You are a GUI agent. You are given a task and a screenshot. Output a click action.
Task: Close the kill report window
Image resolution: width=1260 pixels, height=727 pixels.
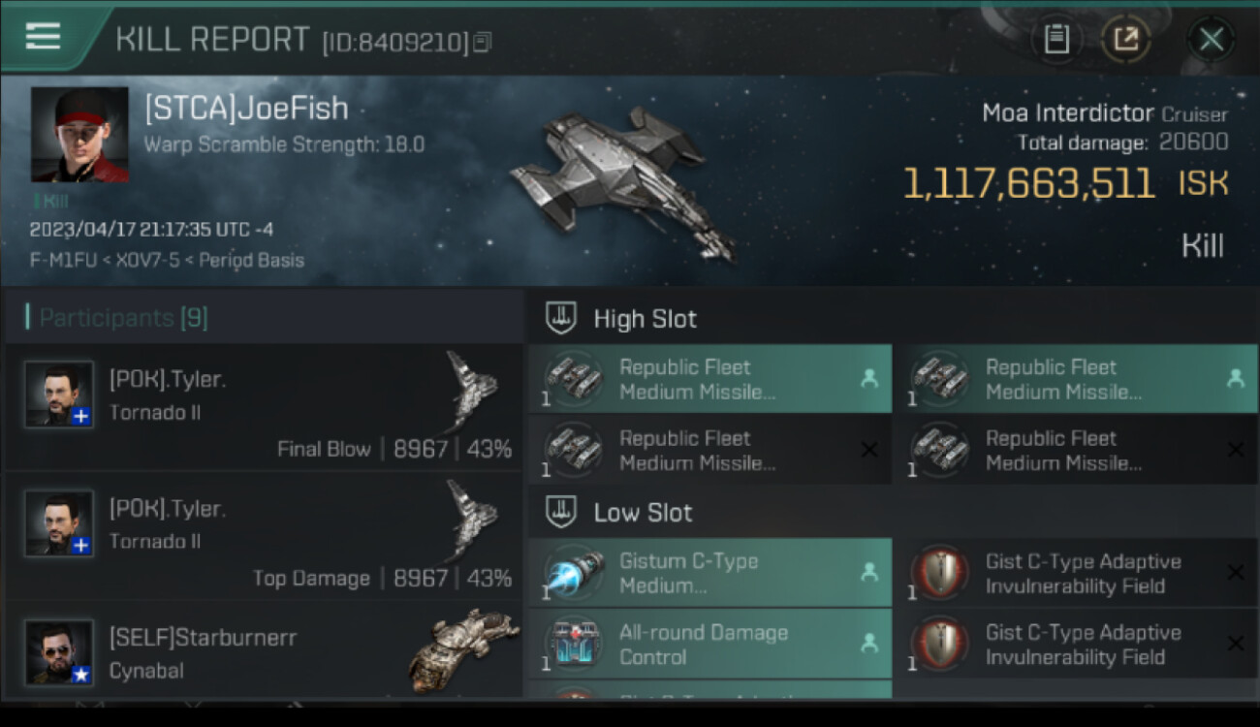pos(1211,39)
